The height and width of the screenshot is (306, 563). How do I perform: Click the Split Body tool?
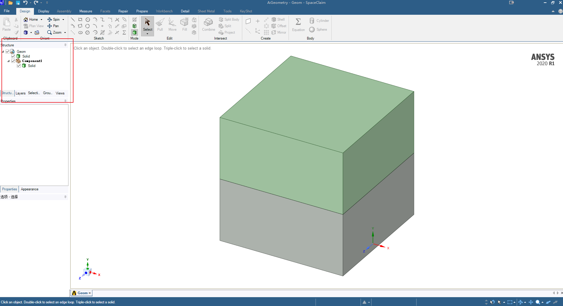coord(229,19)
